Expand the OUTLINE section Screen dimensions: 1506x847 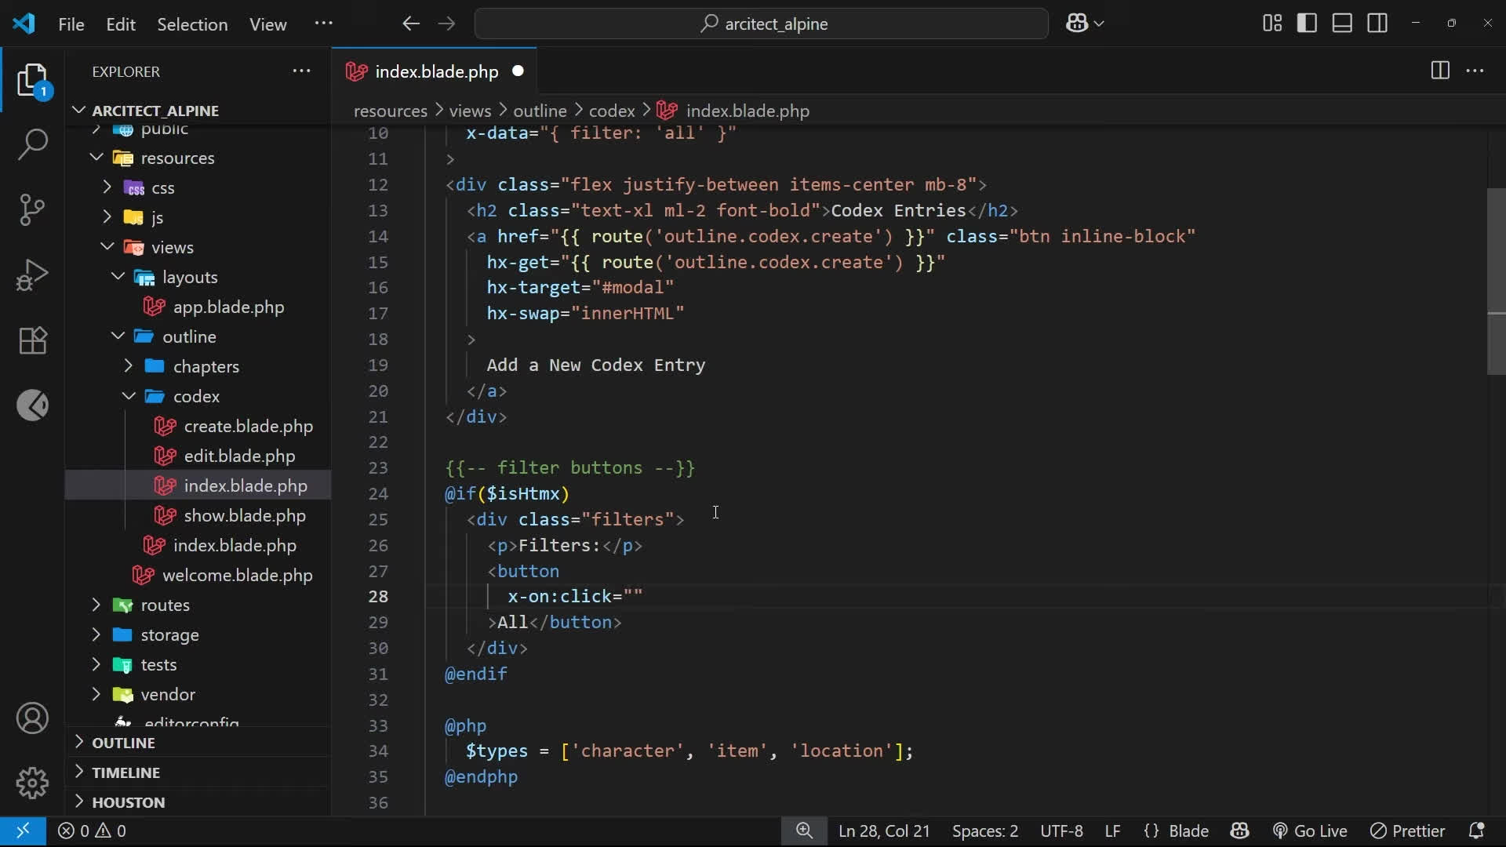click(123, 743)
